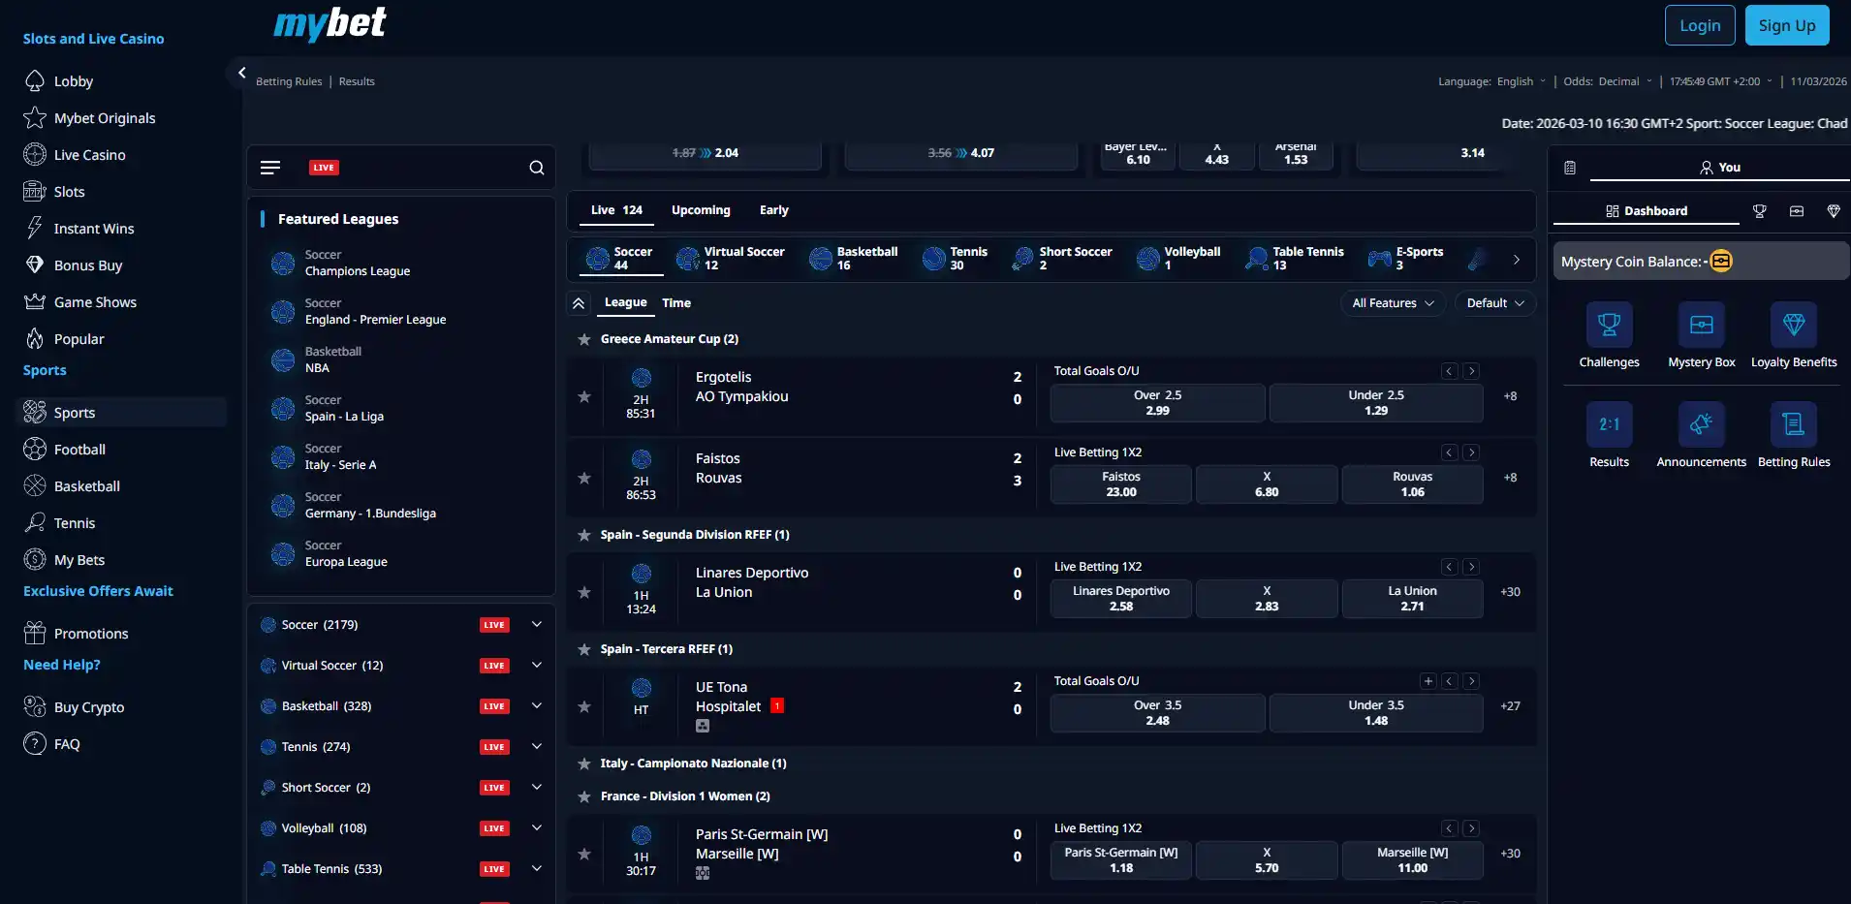Open the hamburger menu next to the LIVE badge
Viewport: 1851px width, 904px height.
tap(270, 168)
